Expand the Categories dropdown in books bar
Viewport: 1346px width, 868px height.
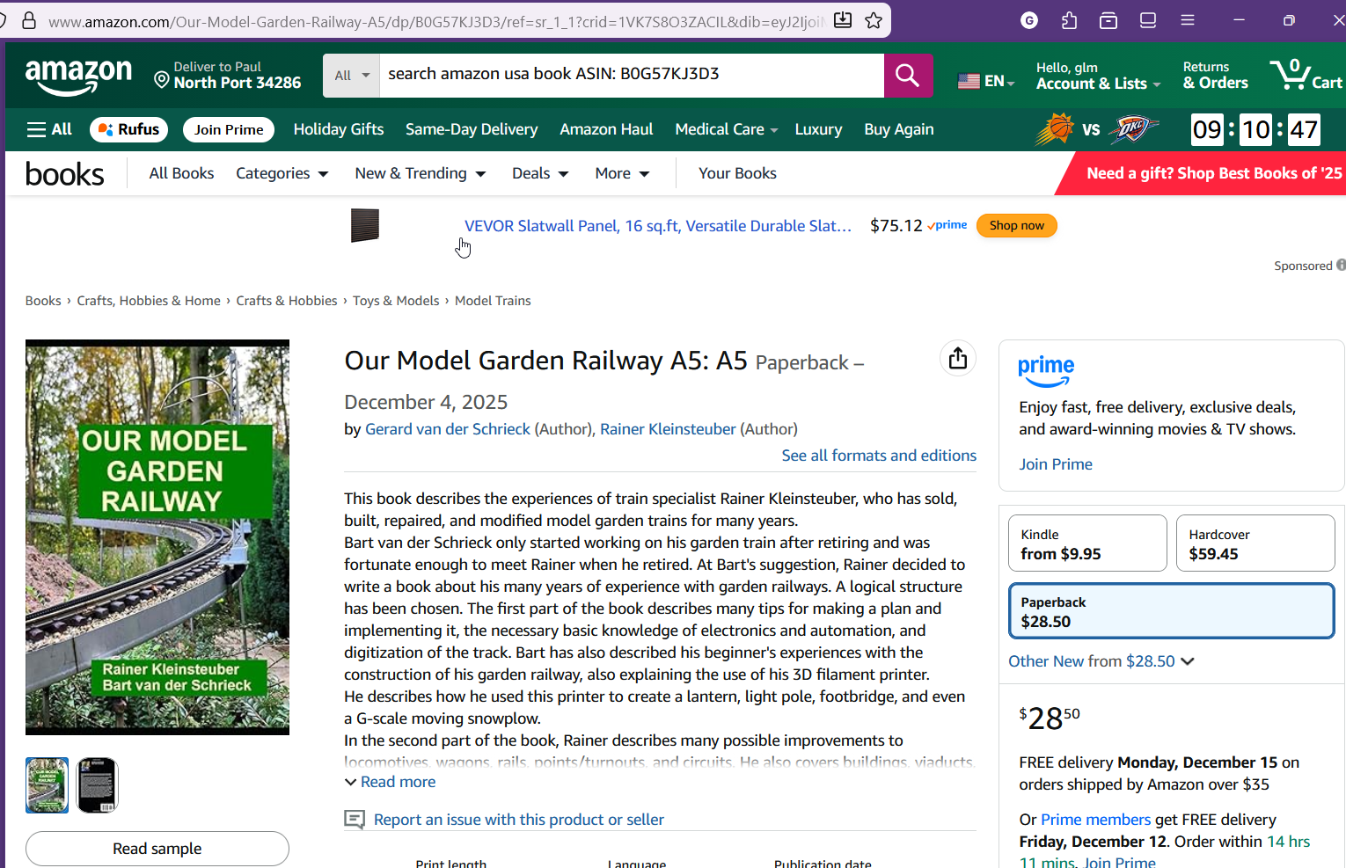pyautogui.click(x=282, y=173)
